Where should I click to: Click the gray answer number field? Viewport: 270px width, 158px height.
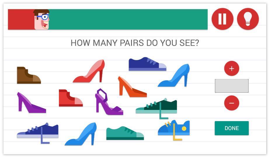coord(231,86)
